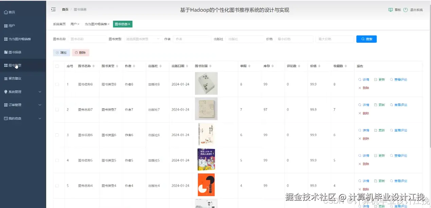Click the card icon beside 我的信息
Image resolution: width=431 pixels, height=208 pixels.
point(6,118)
